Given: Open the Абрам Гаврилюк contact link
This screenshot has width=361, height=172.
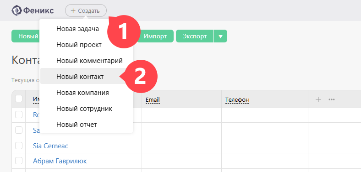Looking at the screenshot, I should tap(60, 161).
